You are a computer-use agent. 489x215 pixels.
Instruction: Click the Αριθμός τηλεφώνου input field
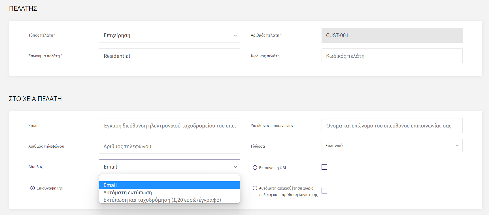(x=169, y=146)
